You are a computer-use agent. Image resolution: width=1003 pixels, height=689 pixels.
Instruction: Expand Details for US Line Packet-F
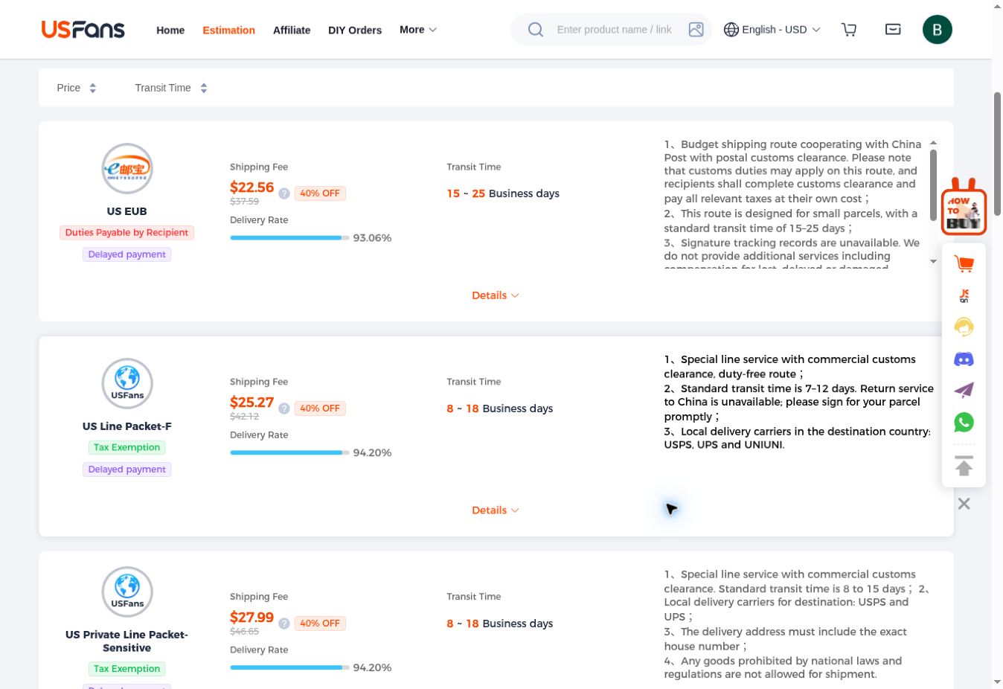496,510
